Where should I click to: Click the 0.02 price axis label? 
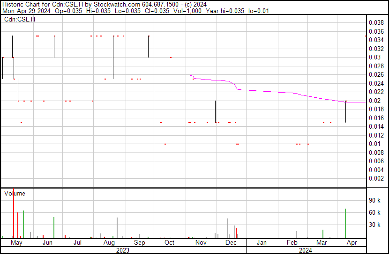374,101
